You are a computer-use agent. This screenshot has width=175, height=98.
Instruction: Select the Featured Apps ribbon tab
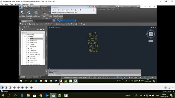[101, 9]
